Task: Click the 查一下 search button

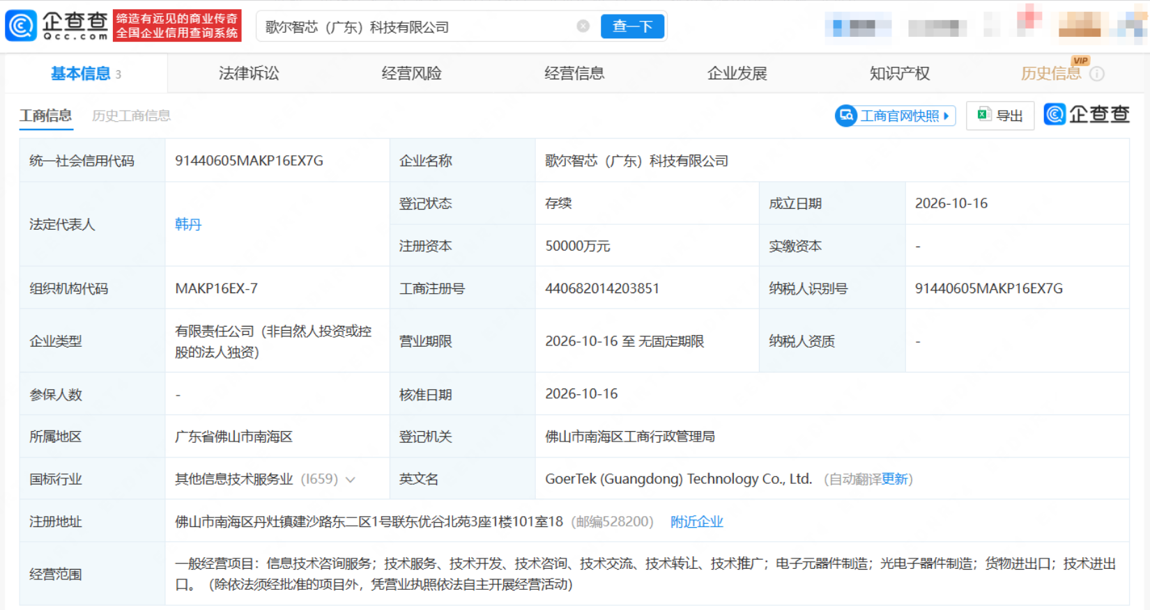Action: click(x=633, y=26)
